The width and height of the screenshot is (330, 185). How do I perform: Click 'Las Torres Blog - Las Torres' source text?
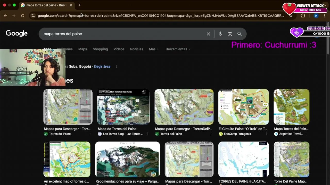[123, 134]
